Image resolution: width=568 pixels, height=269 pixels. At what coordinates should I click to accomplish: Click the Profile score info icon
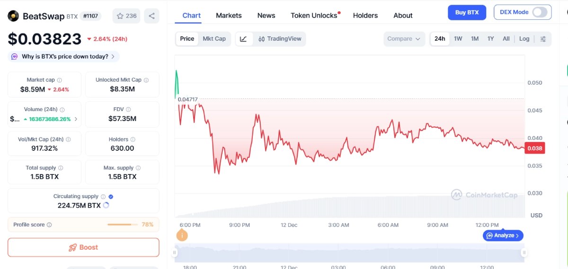(49, 225)
